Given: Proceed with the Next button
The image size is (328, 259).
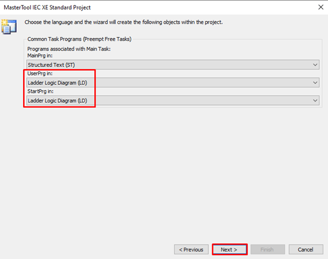Looking at the screenshot, I should click(230, 249).
